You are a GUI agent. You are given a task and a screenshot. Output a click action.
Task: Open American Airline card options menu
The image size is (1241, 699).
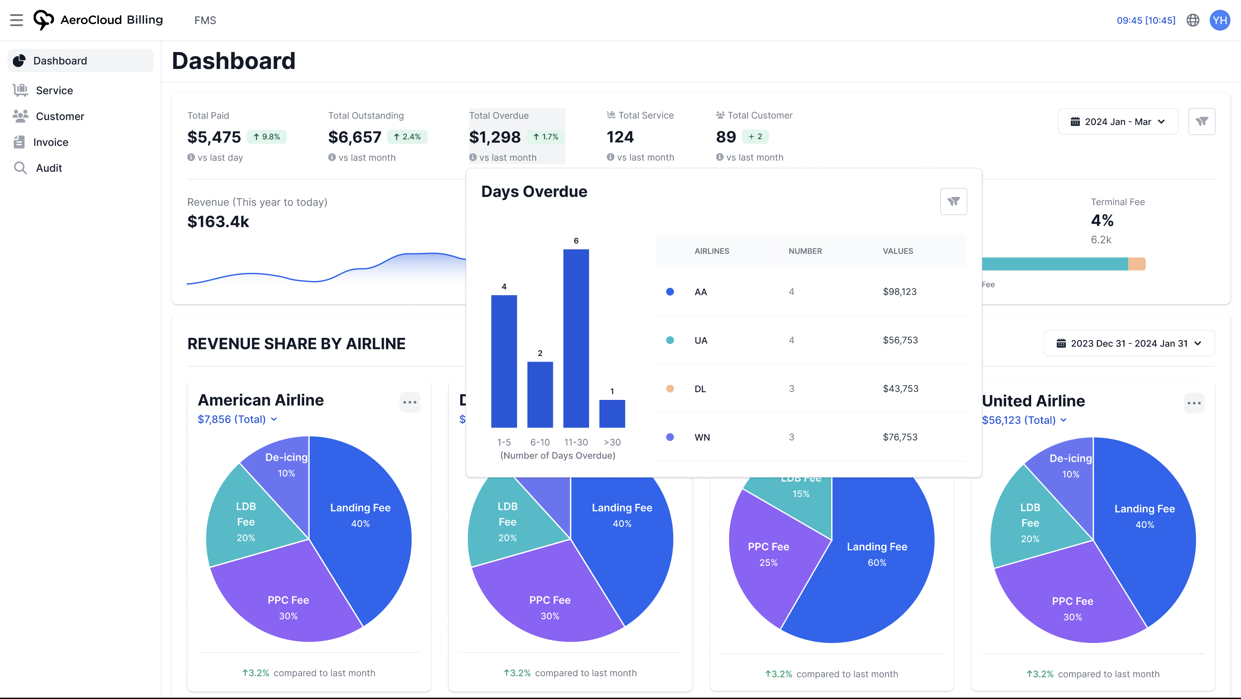(x=409, y=402)
